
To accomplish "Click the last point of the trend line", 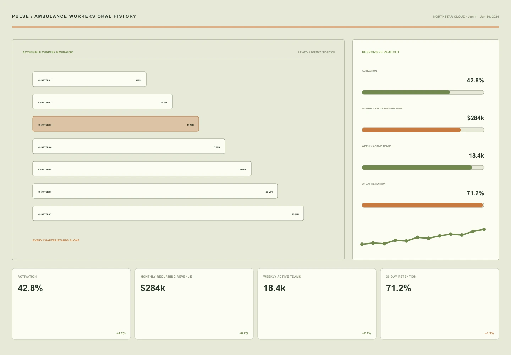I will point(484,229).
